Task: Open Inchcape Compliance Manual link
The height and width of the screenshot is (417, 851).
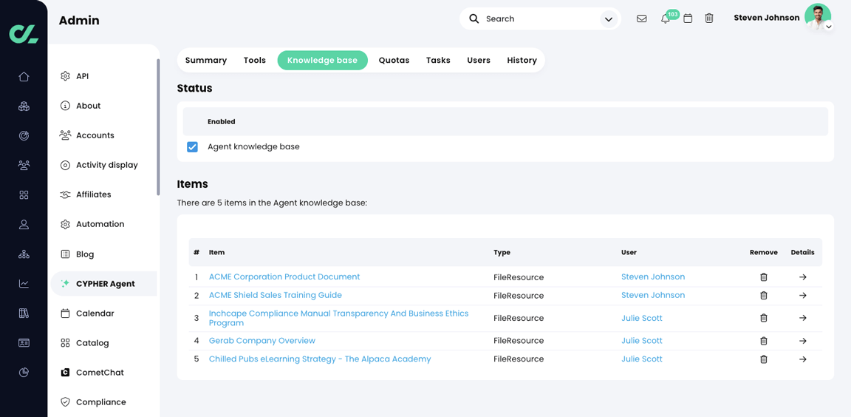Action: tap(338, 318)
